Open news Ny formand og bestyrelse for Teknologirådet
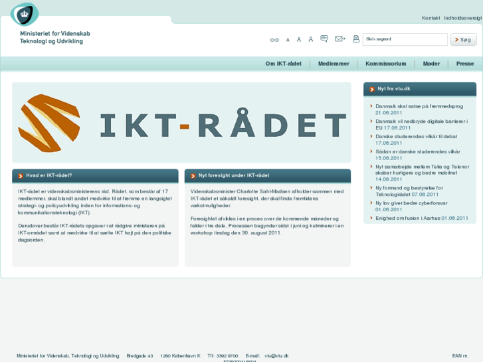Viewport: 483px width, 362px height. [x=409, y=191]
